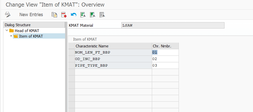This screenshot has height=112, width=253.
Task: Click the Select All icon
Action: click(x=83, y=14)
